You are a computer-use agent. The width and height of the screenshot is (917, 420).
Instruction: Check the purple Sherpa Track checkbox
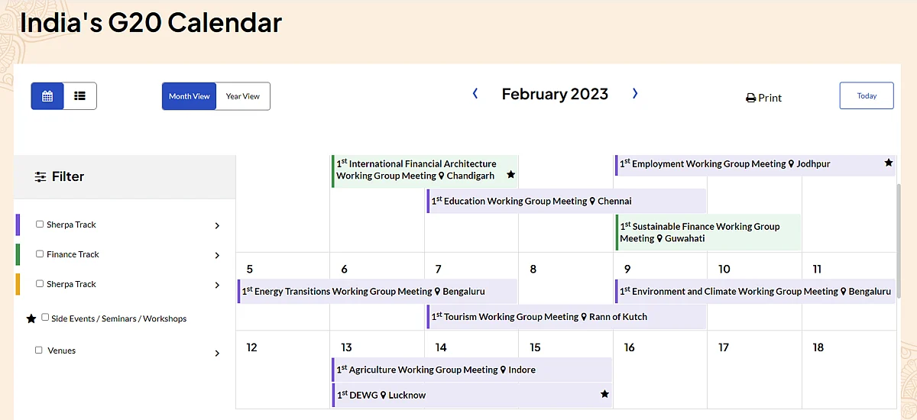[x=40, y=225]
